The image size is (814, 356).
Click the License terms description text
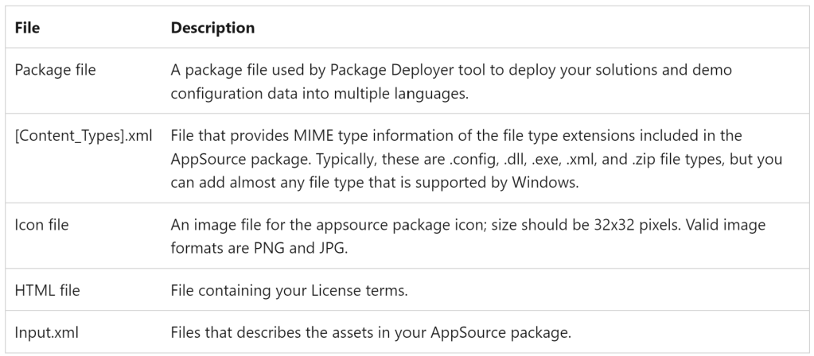tap(290, 290)
